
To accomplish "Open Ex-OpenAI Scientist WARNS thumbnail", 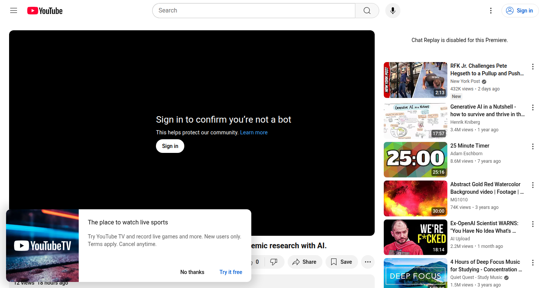I will pyautogui.click(x=416, y=237).
